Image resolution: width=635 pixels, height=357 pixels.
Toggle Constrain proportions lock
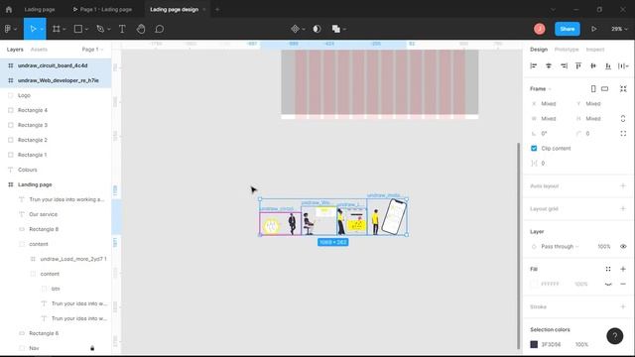(623, 119)
